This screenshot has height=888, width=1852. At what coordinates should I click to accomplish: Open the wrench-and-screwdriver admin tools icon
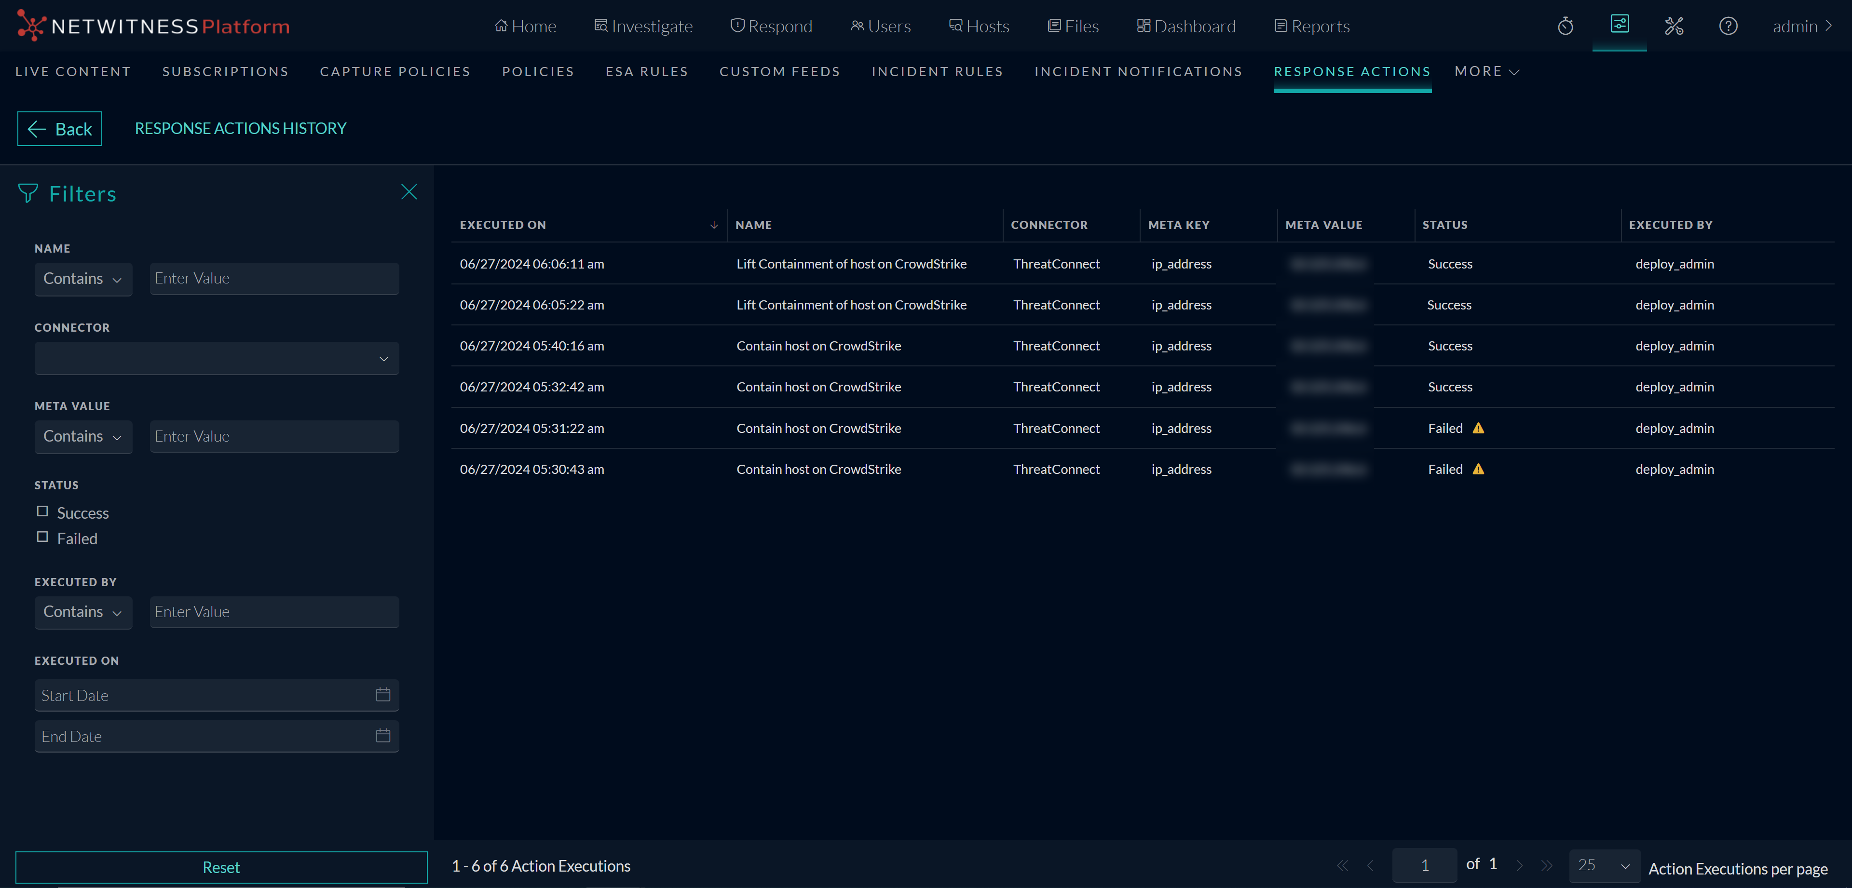pyautogui.click(x=1674, y=27)
